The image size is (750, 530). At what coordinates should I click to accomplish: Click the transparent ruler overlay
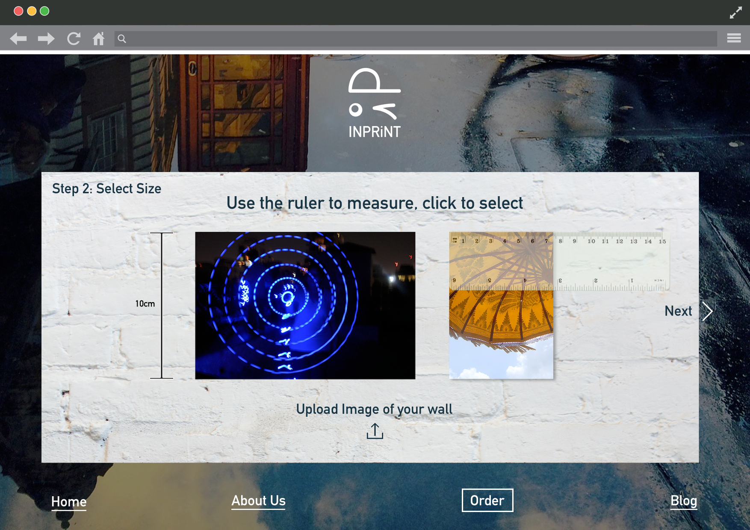[611, 261]
